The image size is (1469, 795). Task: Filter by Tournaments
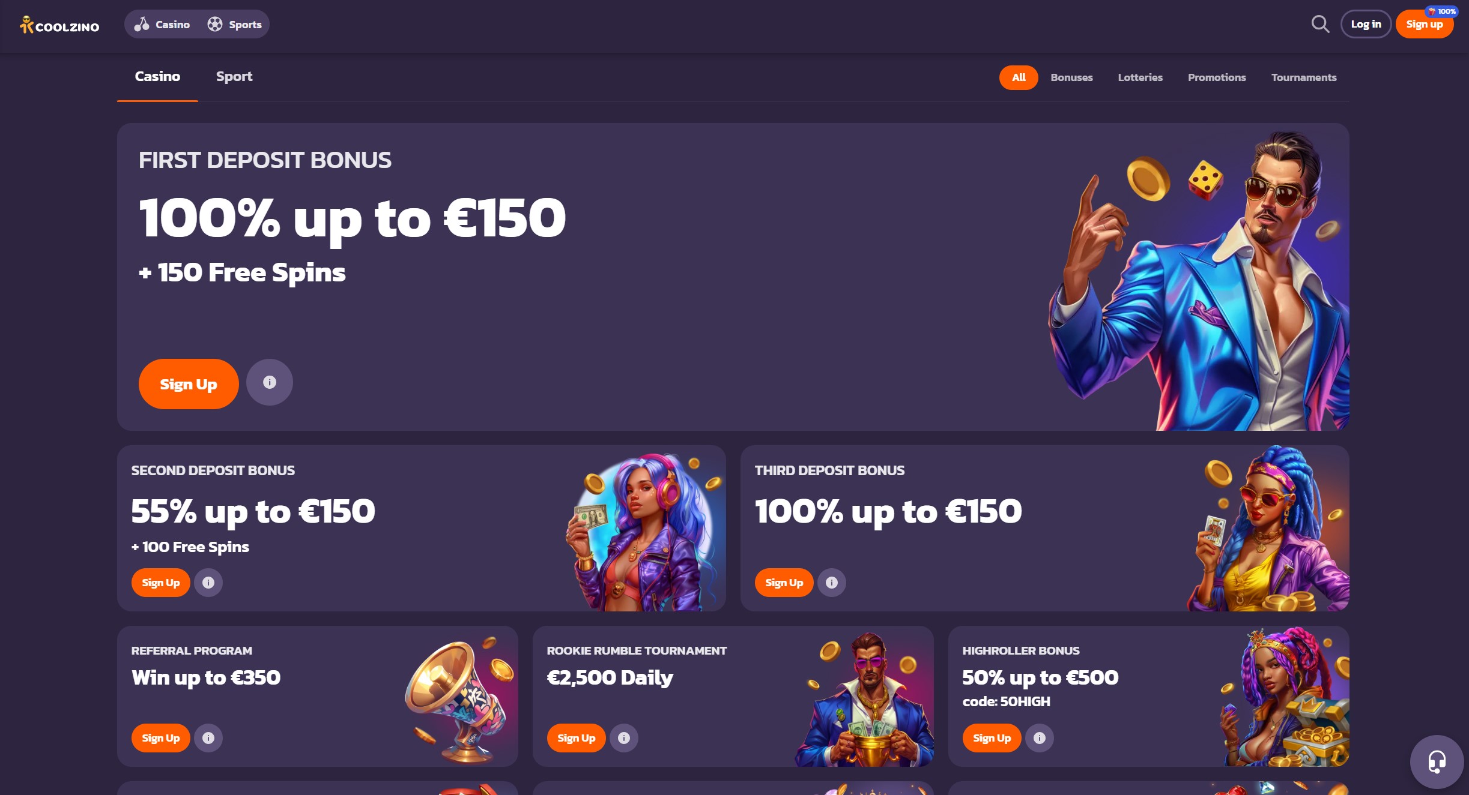[1304, 77]
